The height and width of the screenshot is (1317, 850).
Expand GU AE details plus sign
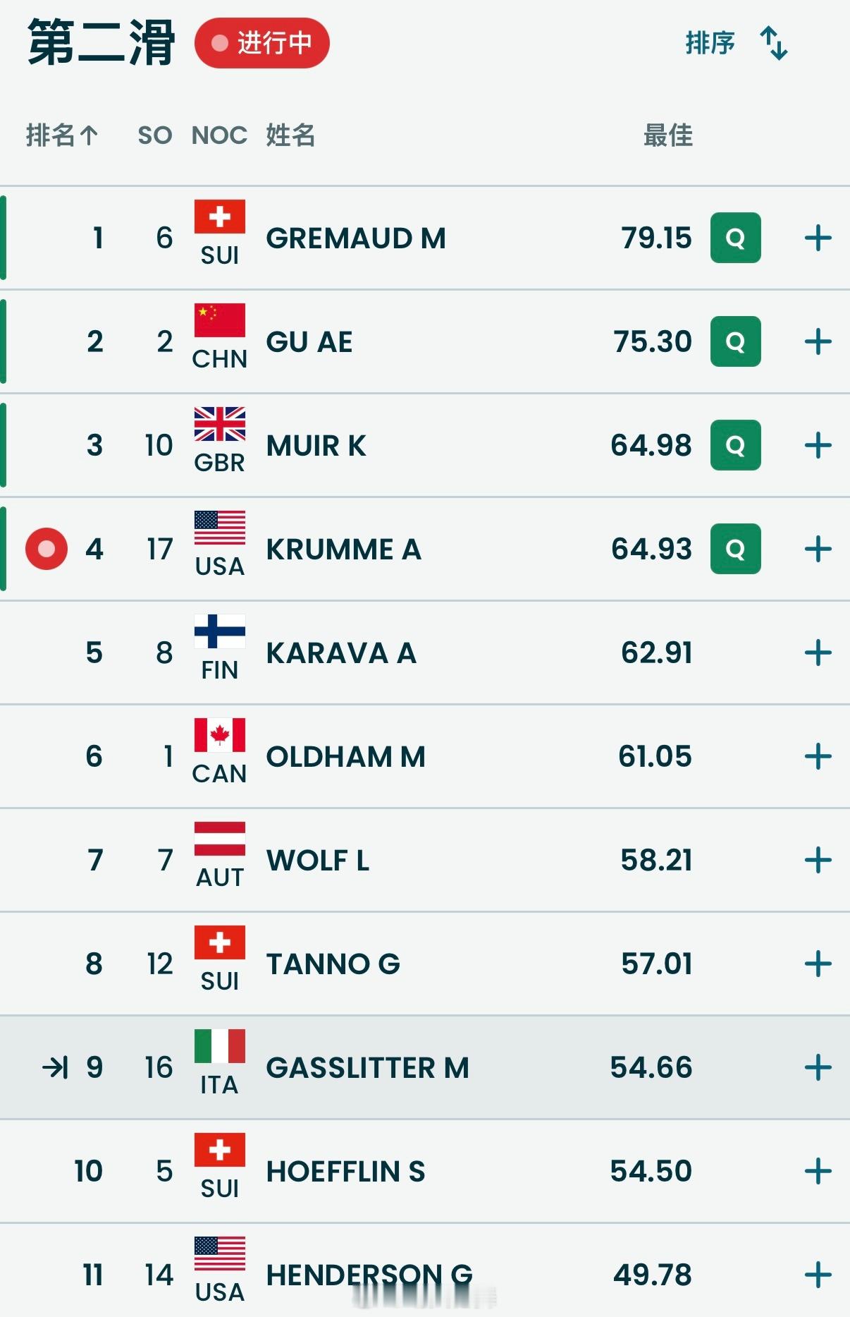pyautogui.click(x=818, y=341)
